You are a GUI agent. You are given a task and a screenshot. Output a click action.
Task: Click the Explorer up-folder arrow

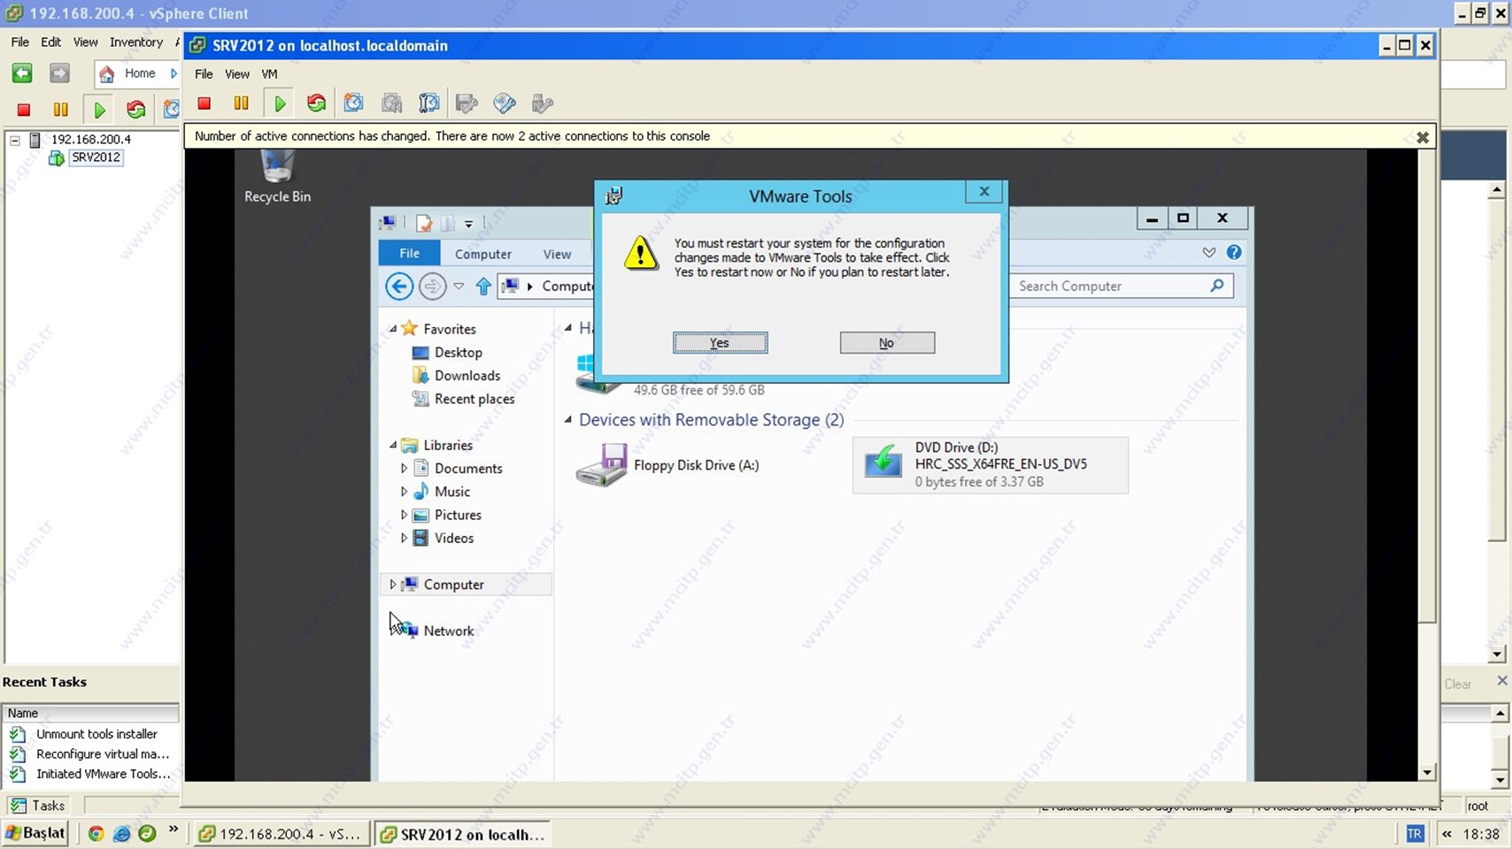coord(483,287)
